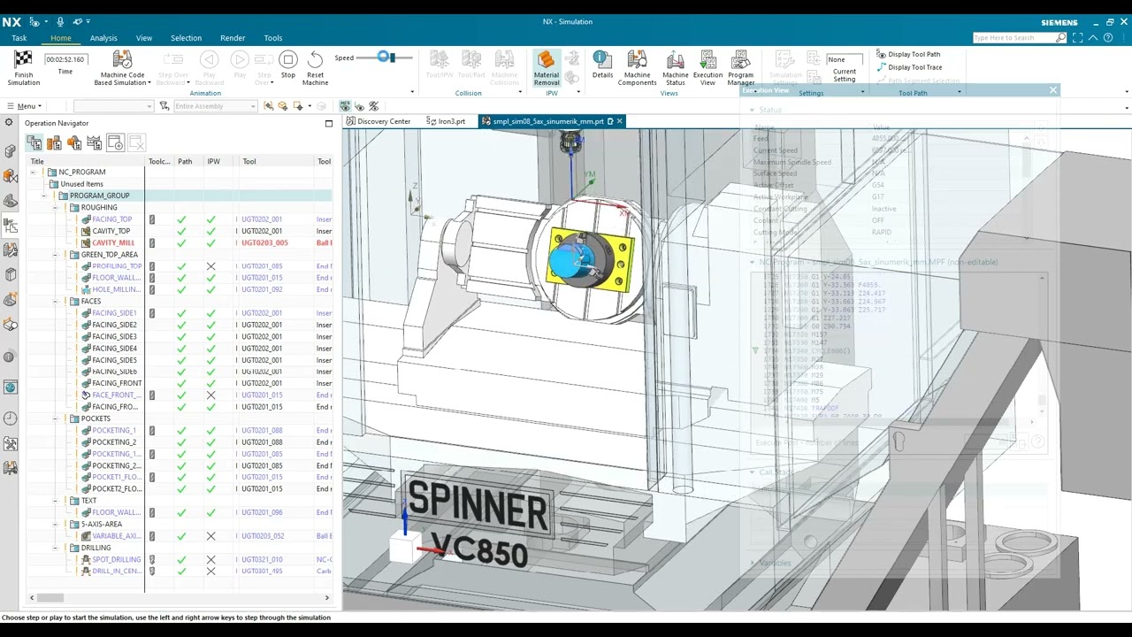
Task: Expand the Tool Path group dropdown
Action: pos(959,92)
